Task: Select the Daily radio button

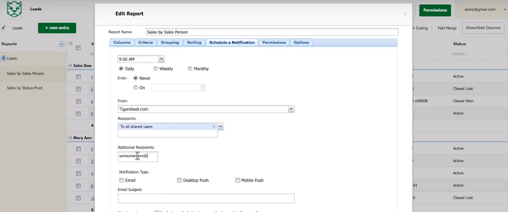Action: point(121,68)
